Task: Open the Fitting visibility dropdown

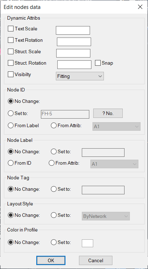Action: tap(80, 76)
